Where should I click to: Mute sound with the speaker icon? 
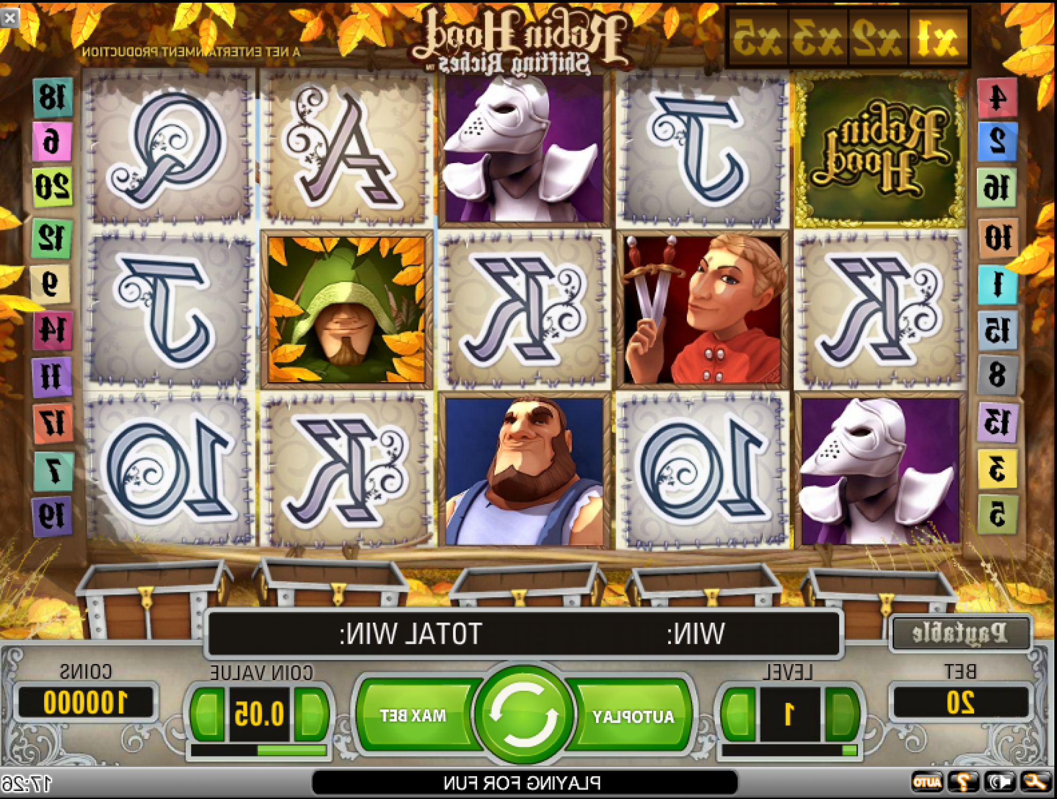pyautogui.click(x=999, y=782)
